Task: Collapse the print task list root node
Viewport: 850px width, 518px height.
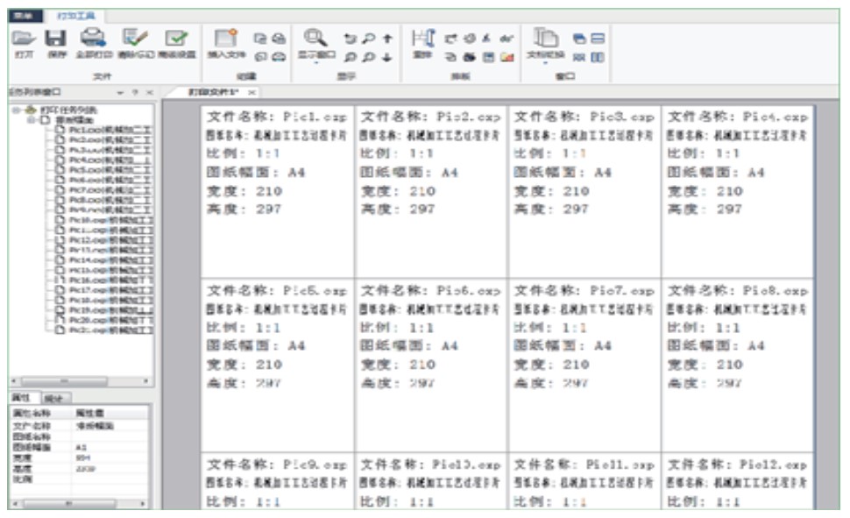Action: [15, 110]
